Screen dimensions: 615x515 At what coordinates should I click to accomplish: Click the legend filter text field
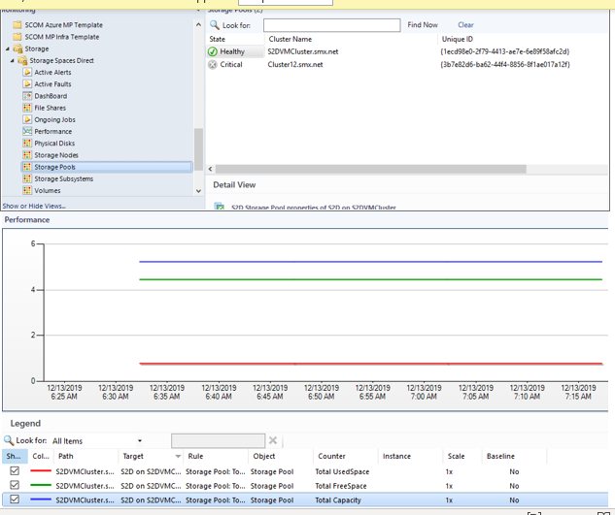coord(218,440)
